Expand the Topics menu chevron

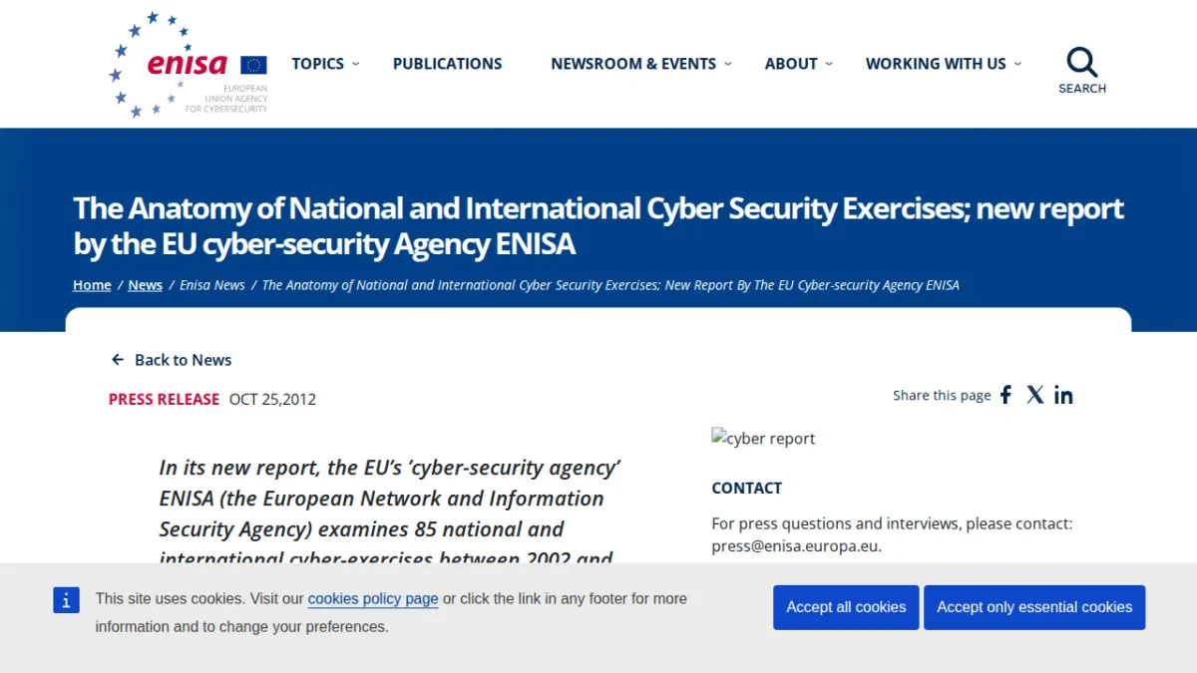356,64
